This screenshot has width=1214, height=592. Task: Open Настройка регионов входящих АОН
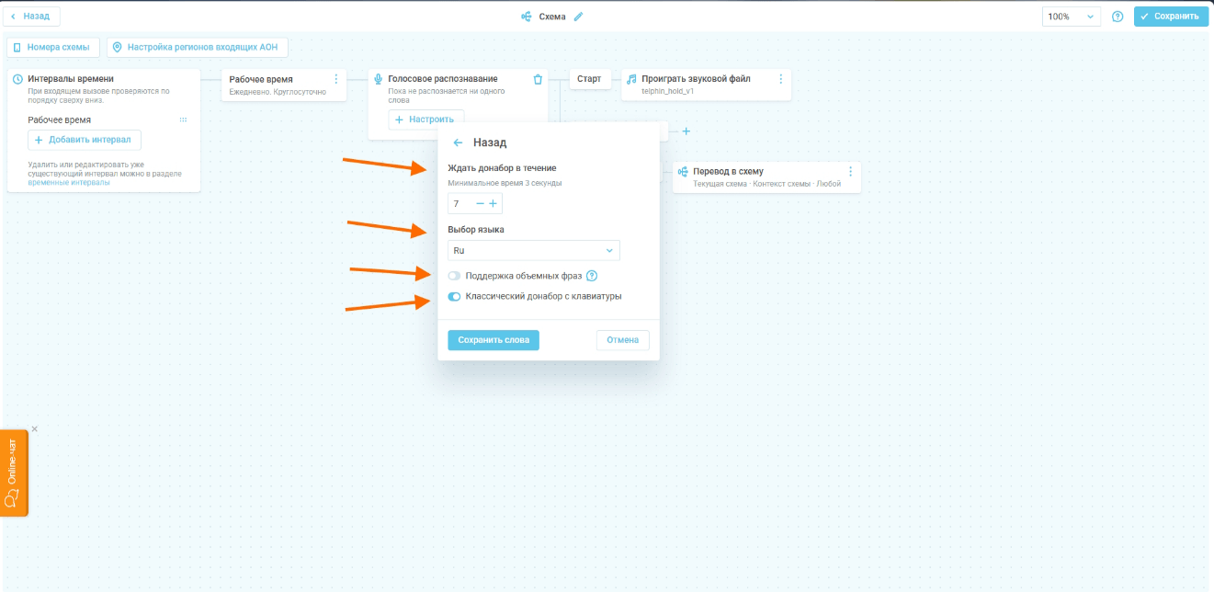pyautogui.click(x=198, y=47)
